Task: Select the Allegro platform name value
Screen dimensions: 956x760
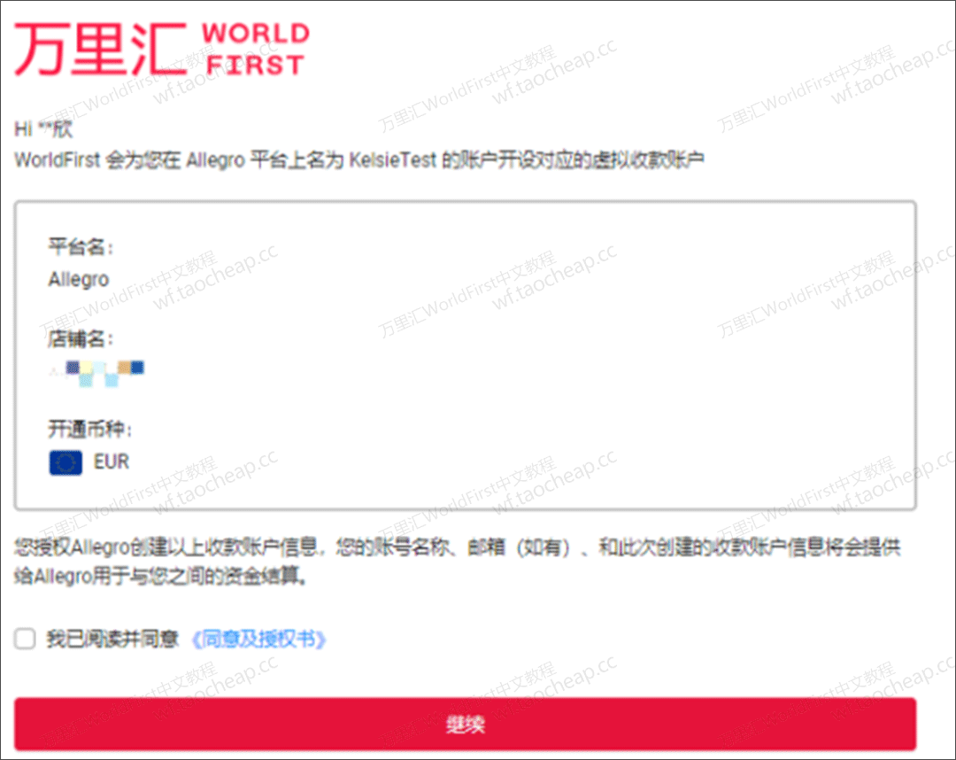Action: [x=79, y=279]
